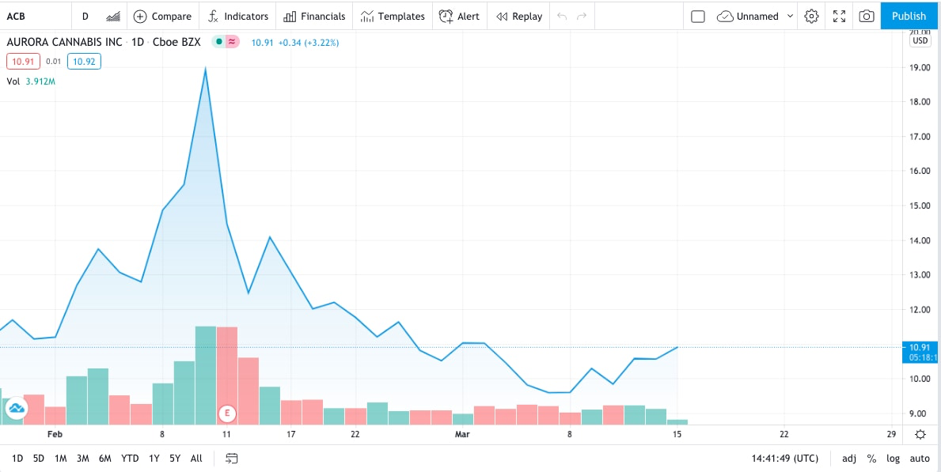Click the Compare button

point(162,16)
